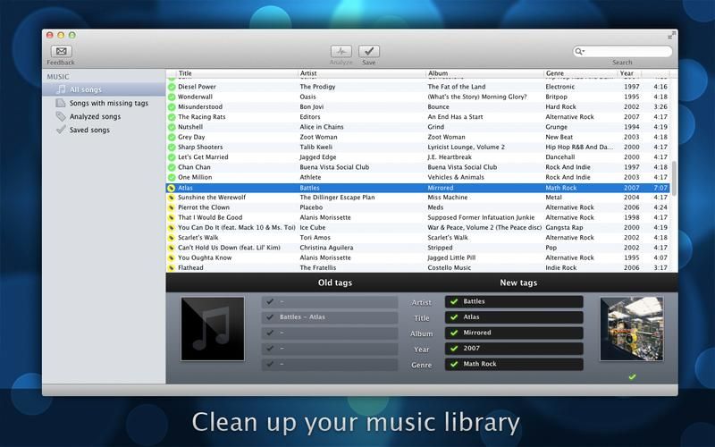Click the album Supposed Former Infatuation Junkie
The height and width of the screenshot is (447, 715).
[481, 217]
